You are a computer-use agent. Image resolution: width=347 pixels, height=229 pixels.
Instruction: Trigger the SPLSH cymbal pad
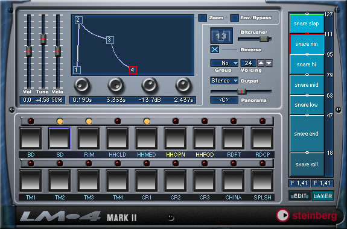(263, 180)
